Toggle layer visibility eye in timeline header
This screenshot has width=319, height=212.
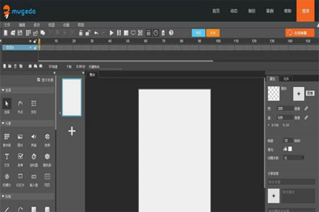[x=30, y=41]
